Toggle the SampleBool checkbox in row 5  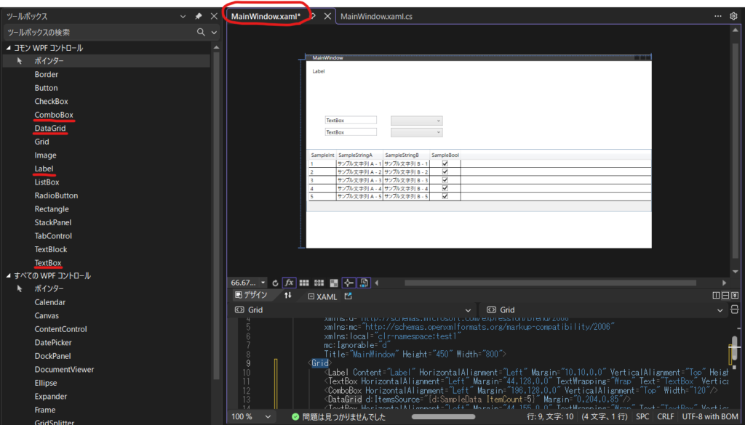click(445, 196)
